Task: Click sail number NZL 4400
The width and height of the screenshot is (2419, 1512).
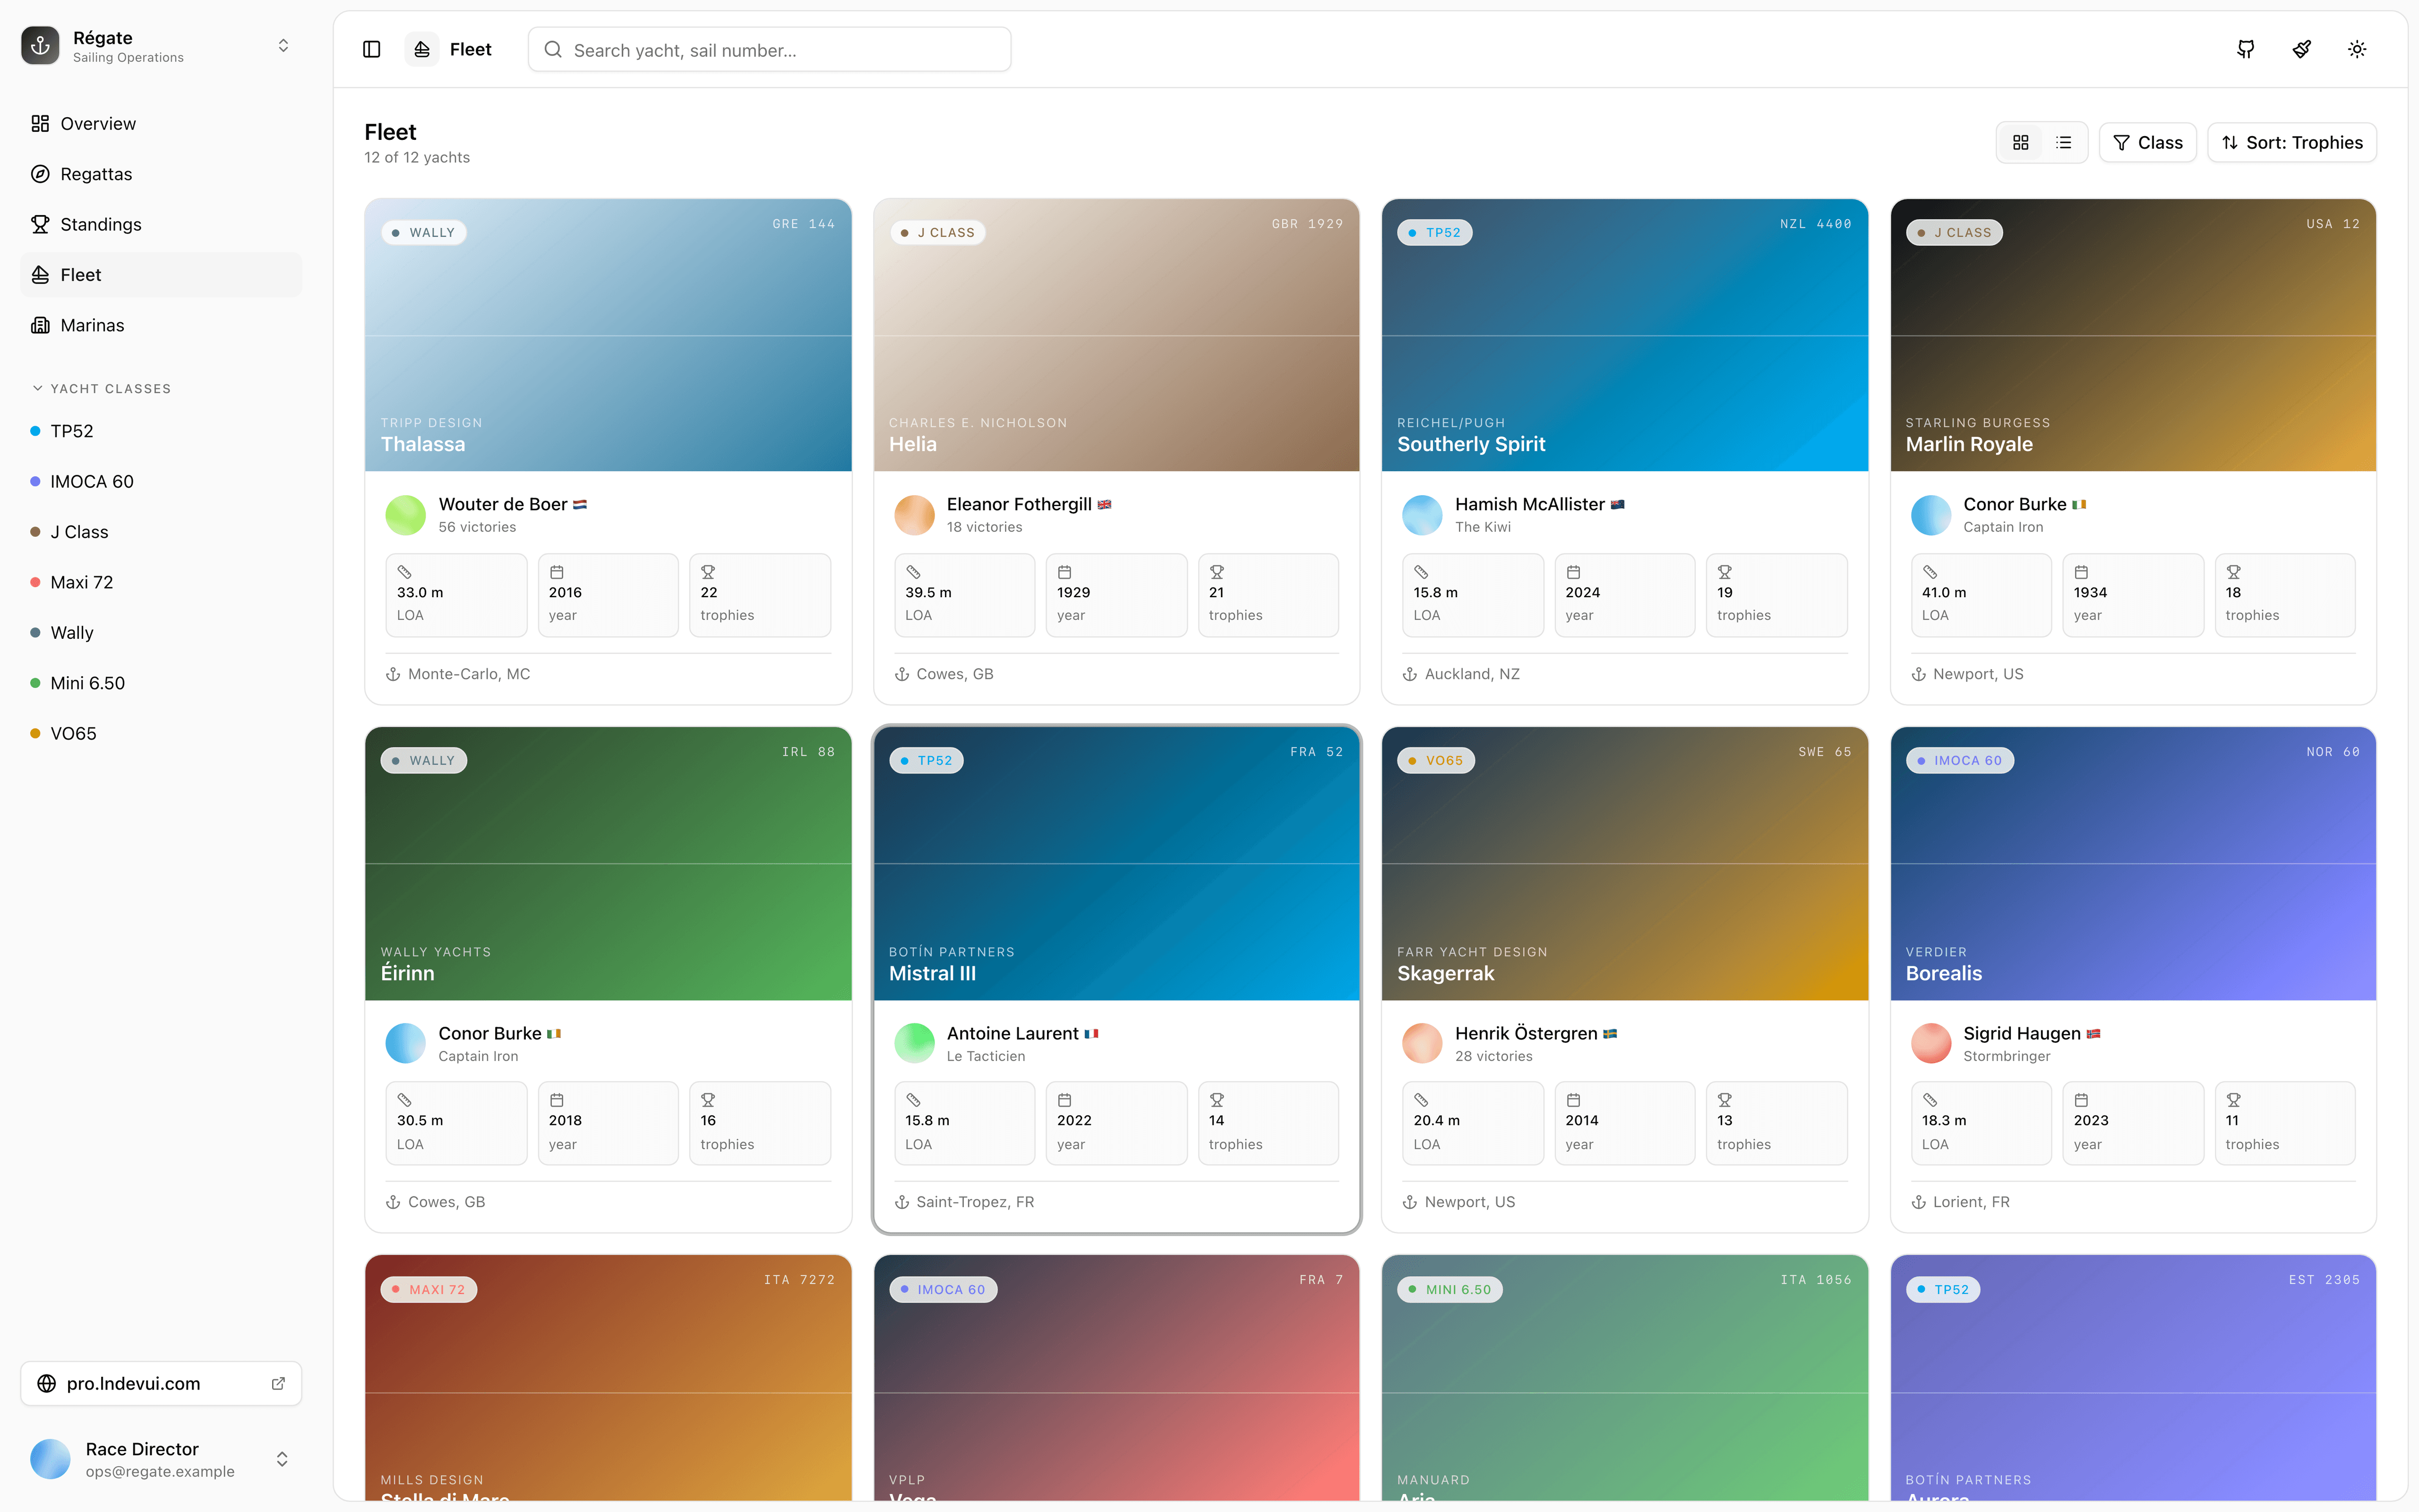Action: (1815, 224)
